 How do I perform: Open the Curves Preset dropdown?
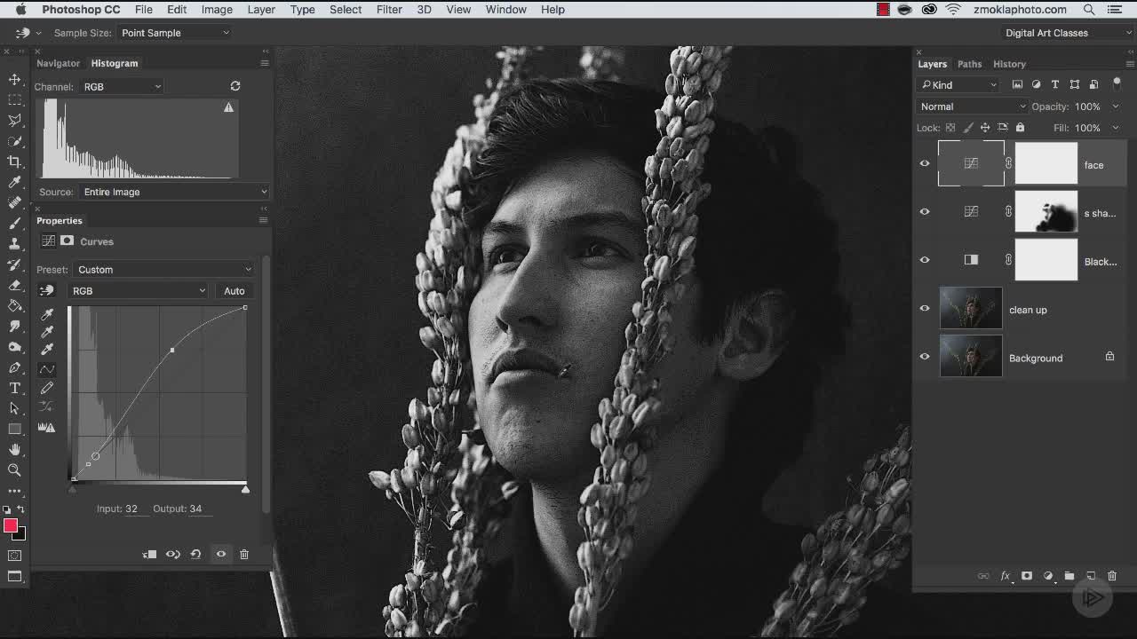163,270
